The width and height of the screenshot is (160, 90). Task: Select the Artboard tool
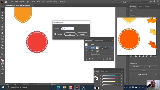[x=2, y=51]
